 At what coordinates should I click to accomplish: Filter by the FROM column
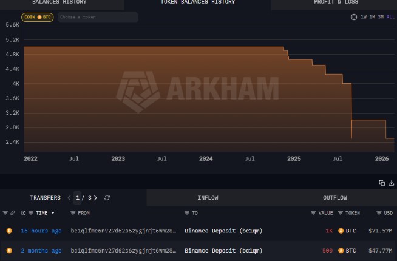pos(73,213)
